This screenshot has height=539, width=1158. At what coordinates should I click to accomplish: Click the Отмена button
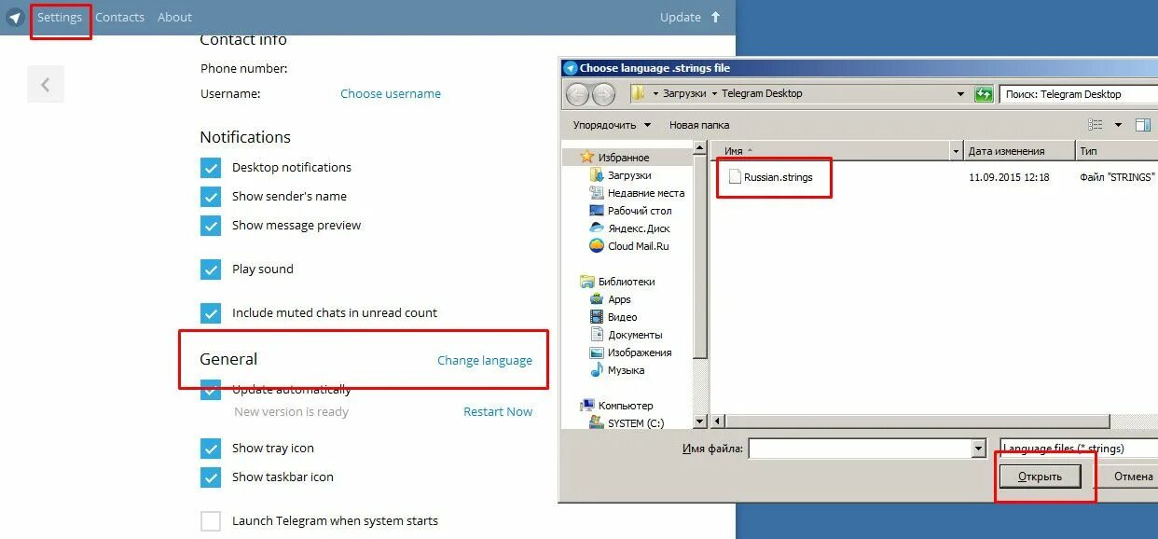(1128, 477)
